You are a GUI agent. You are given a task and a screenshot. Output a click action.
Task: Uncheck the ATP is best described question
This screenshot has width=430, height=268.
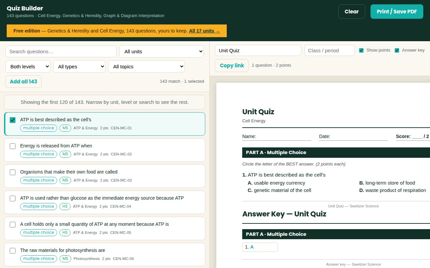pyautogui.click(x=13, y=120)
